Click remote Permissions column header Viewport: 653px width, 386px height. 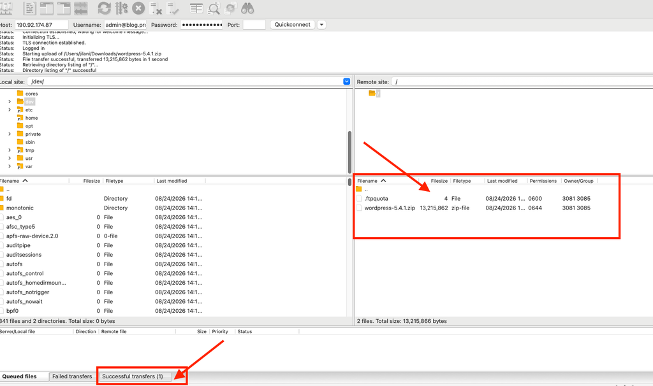click(543, 181)
